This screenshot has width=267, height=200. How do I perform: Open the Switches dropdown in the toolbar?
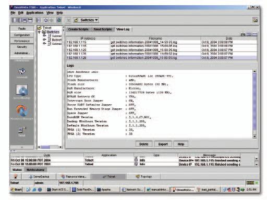(x=86, y=20)
